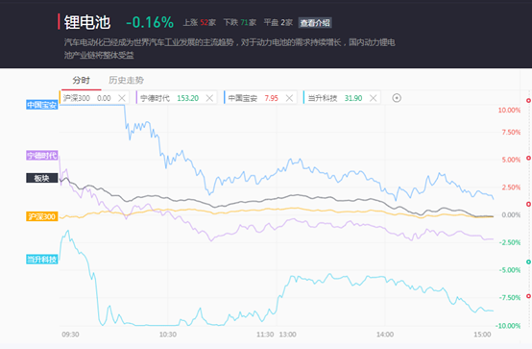
Task: Select the 板块 dark line label
Action: [x=42, y=178]
